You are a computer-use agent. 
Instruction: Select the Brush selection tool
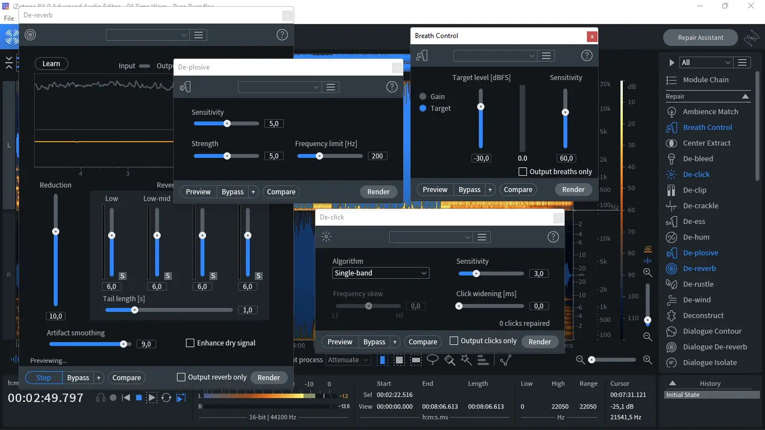(x=449, y=360)
